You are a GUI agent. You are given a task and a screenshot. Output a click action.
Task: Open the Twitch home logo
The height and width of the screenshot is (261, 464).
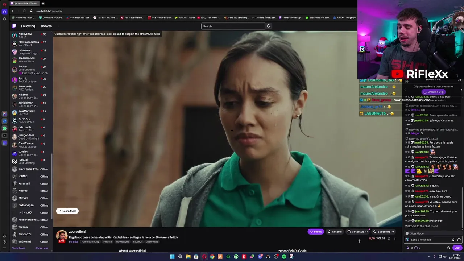tap(14, 26)
